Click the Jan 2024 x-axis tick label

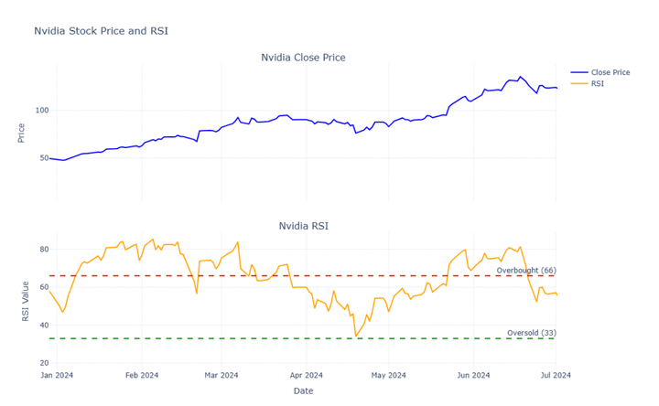click(57, 374)
